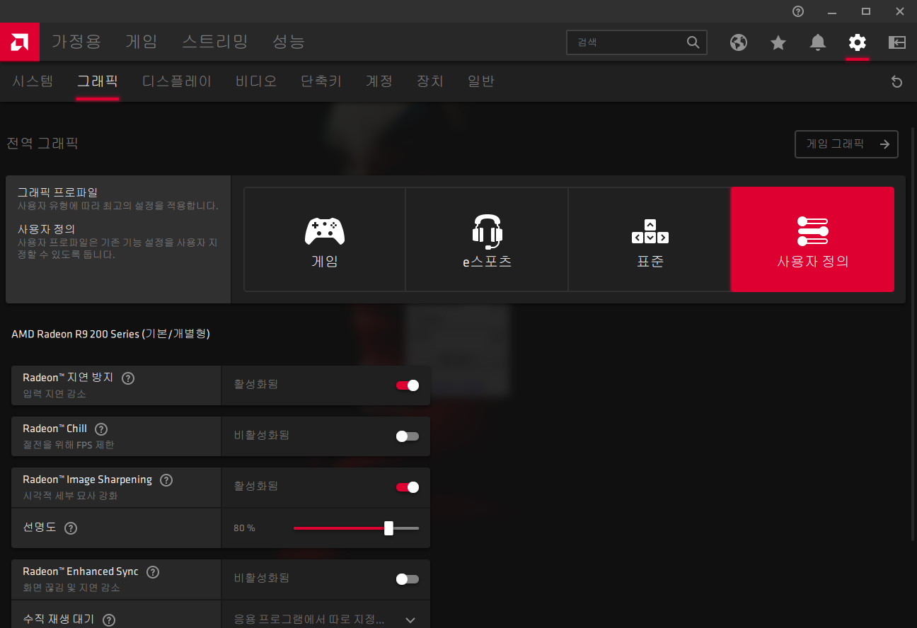Toggle Radeon Chill switch

click(408, 436)
